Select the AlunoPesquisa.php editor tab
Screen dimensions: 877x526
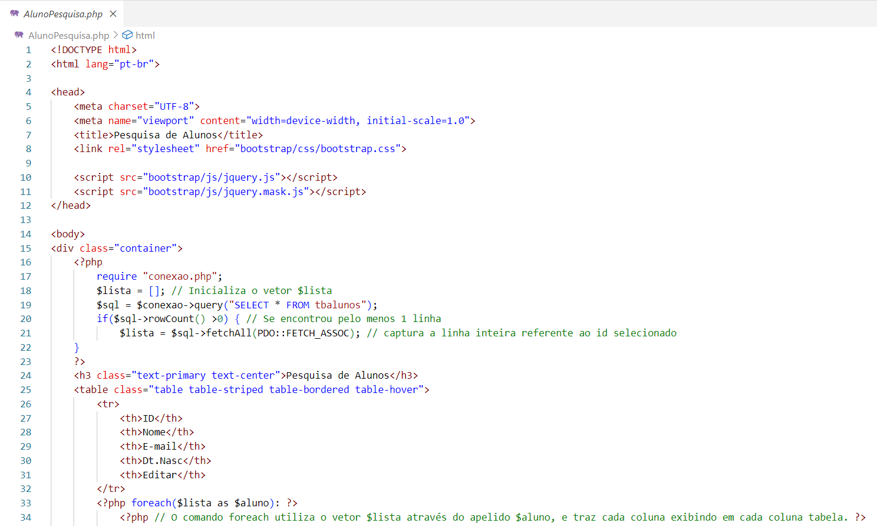coord(63,14)
